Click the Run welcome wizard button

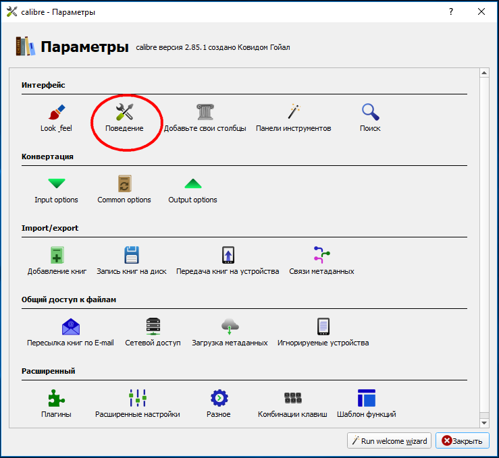pos(388,441)
